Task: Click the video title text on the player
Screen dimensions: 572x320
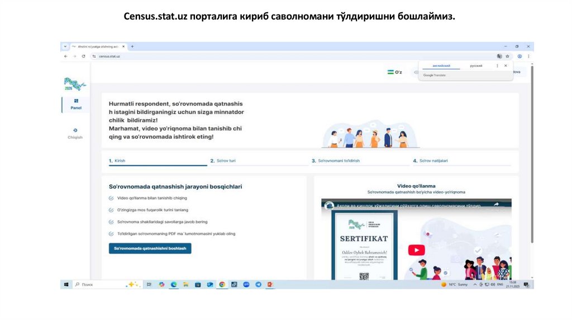Action: (x=408, y=206)
